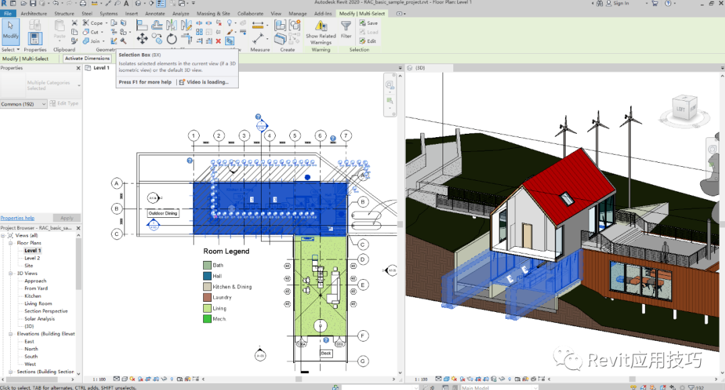Click the red Delete X icon
The image size is (725, 390).
[218, 41]
